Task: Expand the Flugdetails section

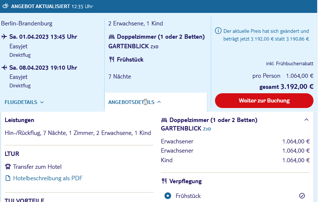Action: (x=24, y=102)
